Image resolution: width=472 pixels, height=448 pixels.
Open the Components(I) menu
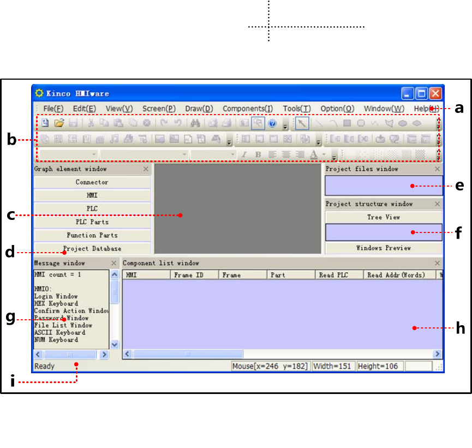pyautogui.click(x=248, y=109)
